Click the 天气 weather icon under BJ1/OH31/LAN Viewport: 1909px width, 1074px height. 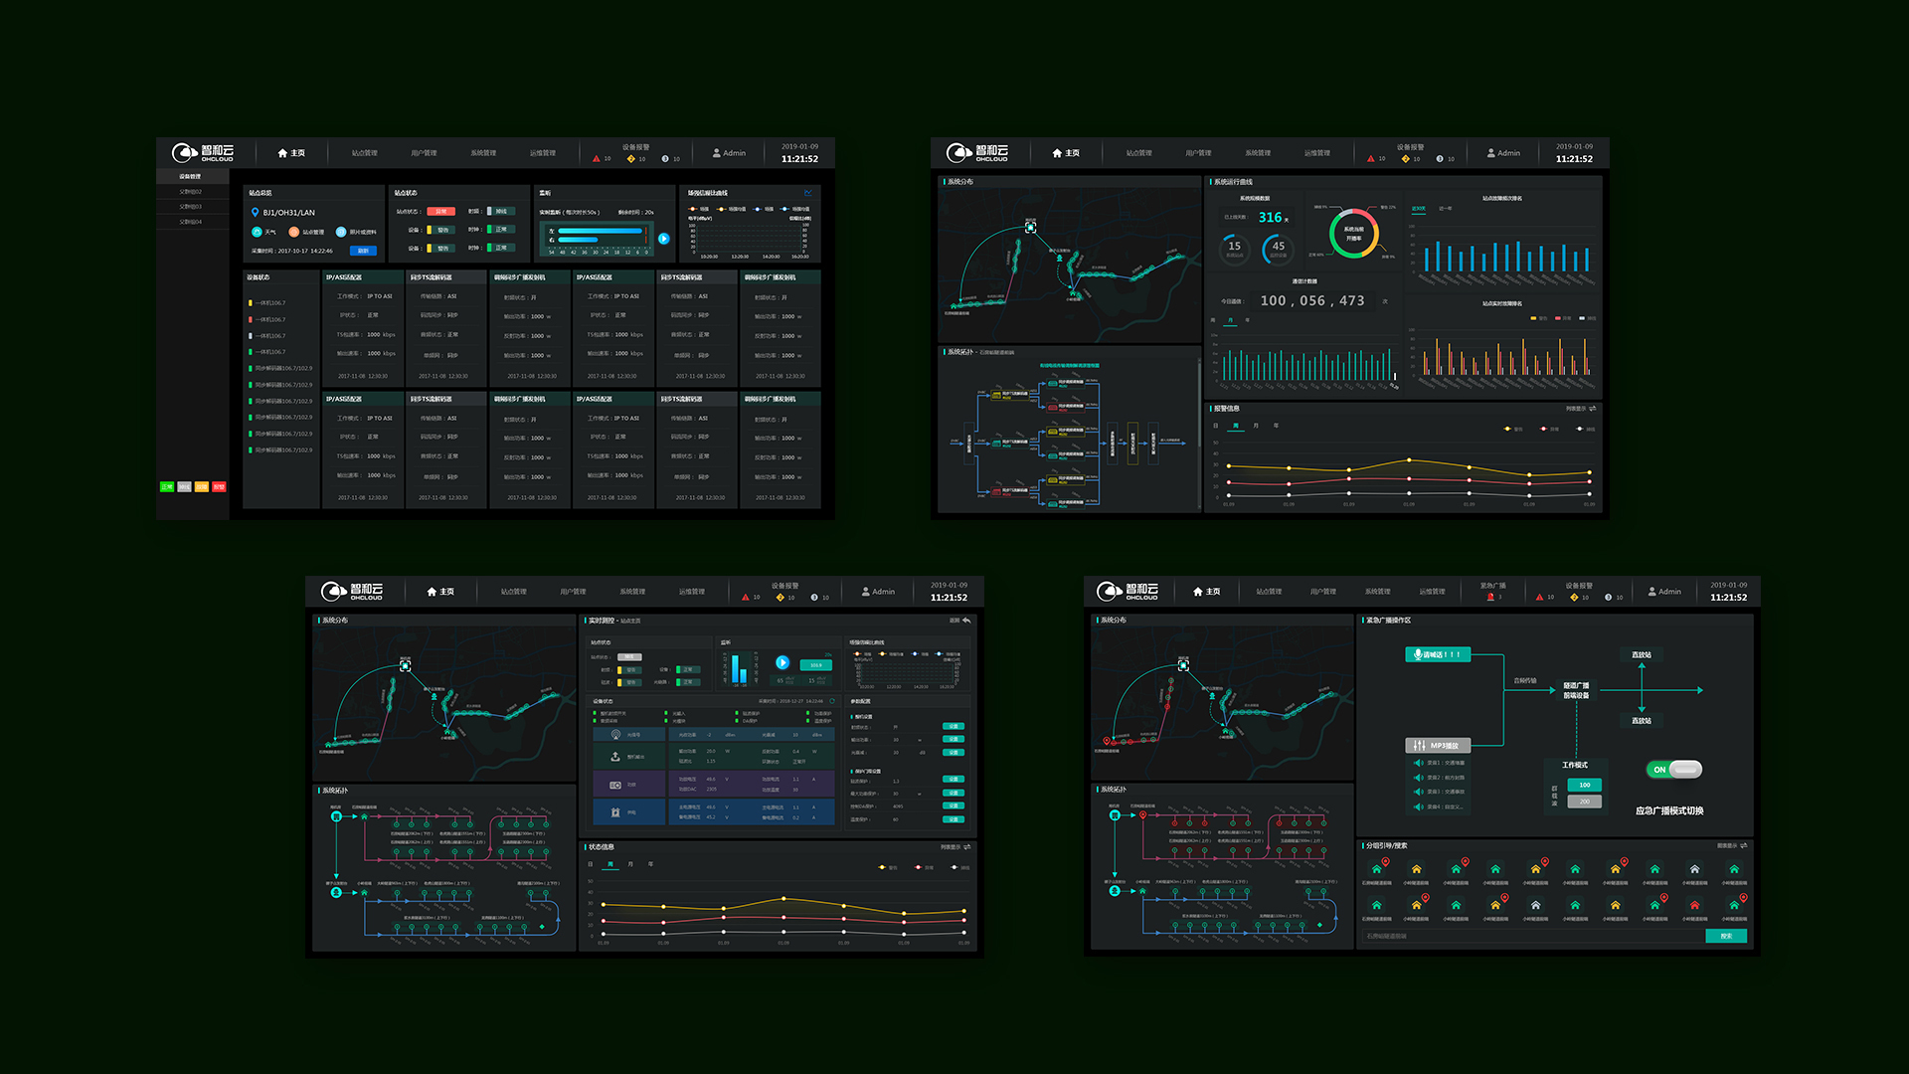[257, 232]
